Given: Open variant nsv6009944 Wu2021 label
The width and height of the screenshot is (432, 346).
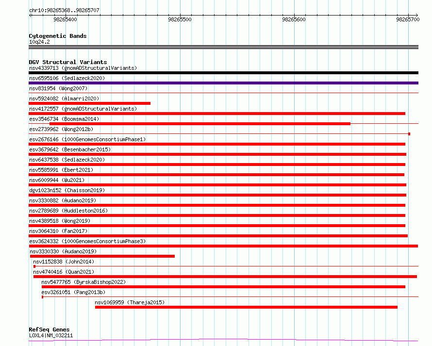Looking at the screenshot, I should click(57, 180).
